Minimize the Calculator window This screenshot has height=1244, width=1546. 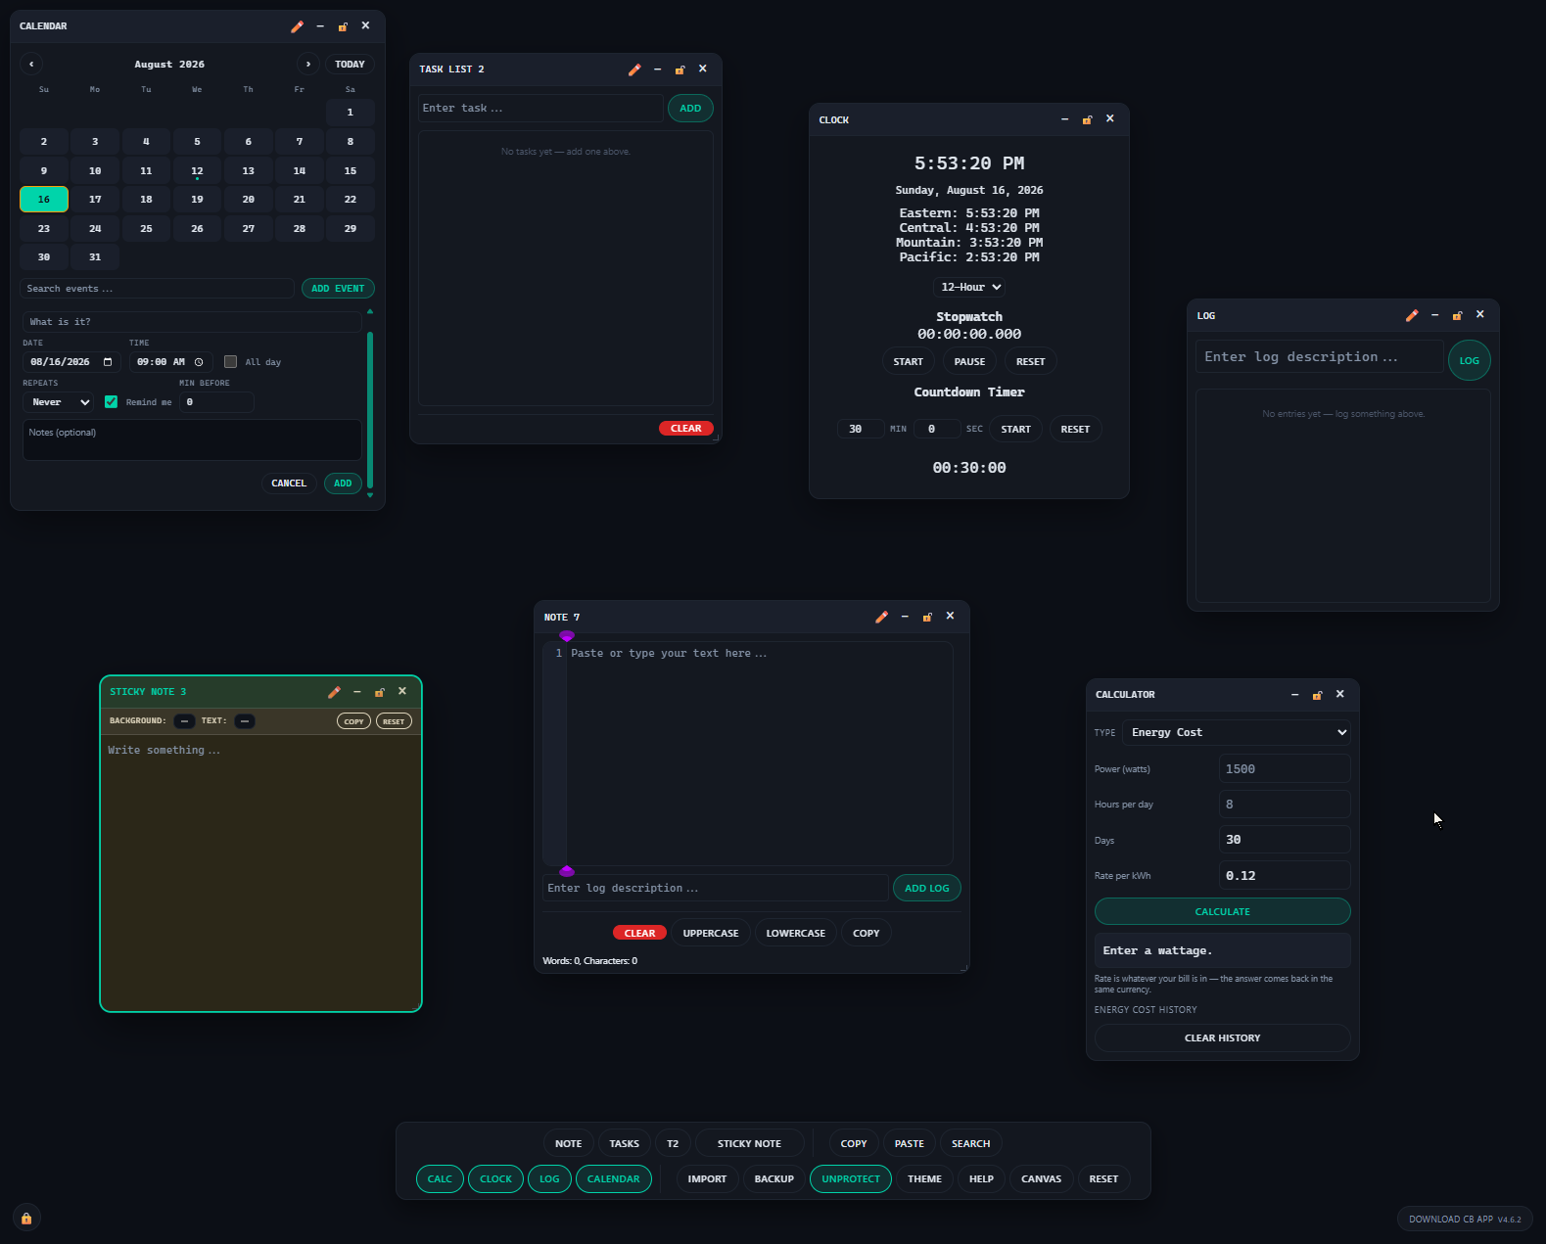coord(1294,695)
